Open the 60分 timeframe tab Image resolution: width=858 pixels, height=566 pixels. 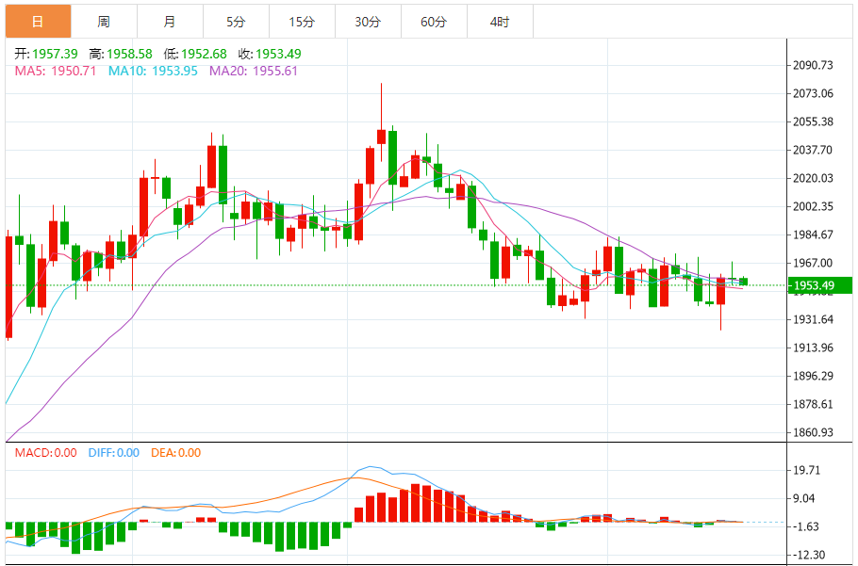click(434, 22)
